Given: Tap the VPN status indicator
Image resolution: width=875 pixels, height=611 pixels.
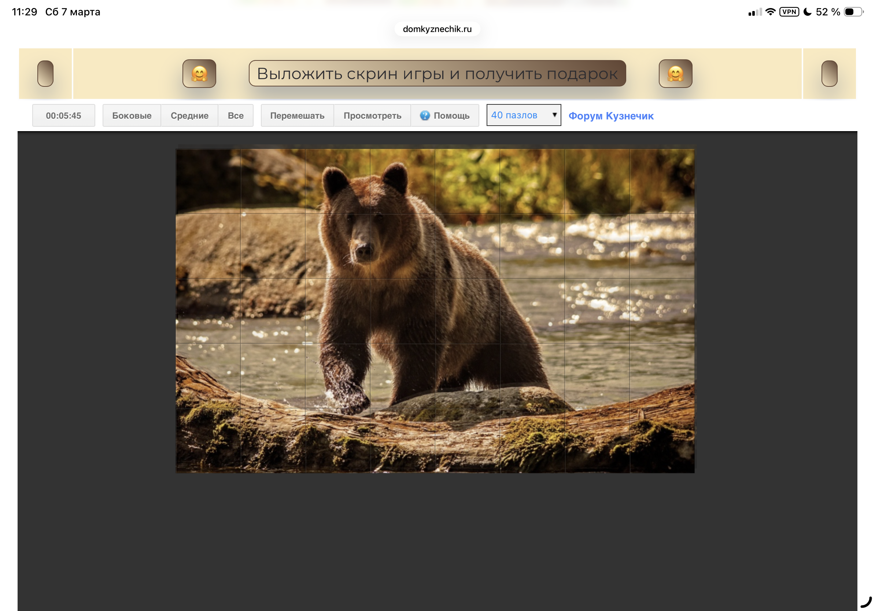Looking at the screenshot, I should (789, 12).
